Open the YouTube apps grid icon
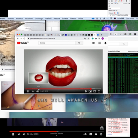 [x=100, y=43]
